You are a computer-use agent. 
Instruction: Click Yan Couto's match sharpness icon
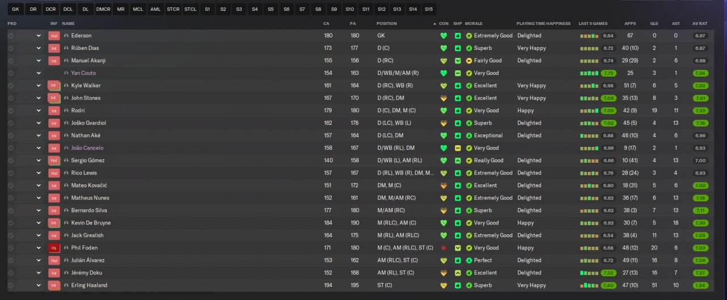[458, 73]
